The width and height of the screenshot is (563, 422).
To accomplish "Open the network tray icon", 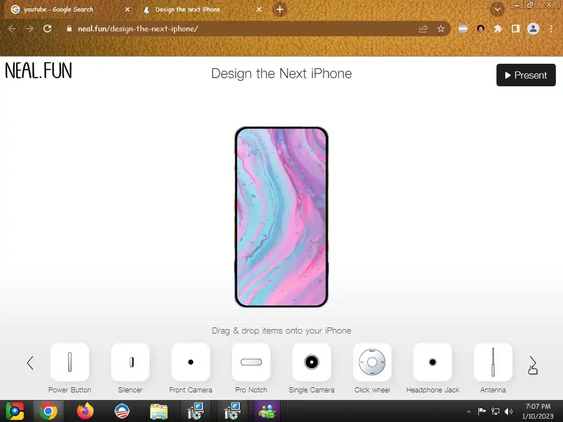I will pyautogui.click(x=495, y=411).
